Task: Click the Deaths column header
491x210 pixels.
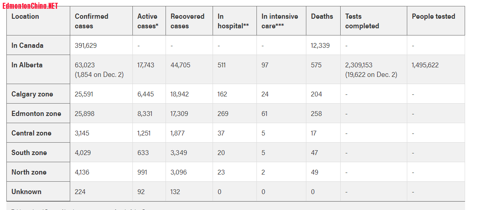Action: 323,21
